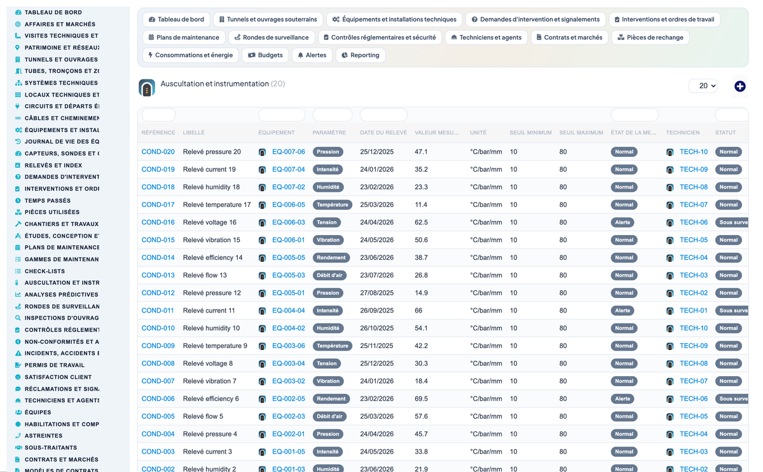Open the Tableau de bord top tab
Screen dimensions: 763x472
177,19
